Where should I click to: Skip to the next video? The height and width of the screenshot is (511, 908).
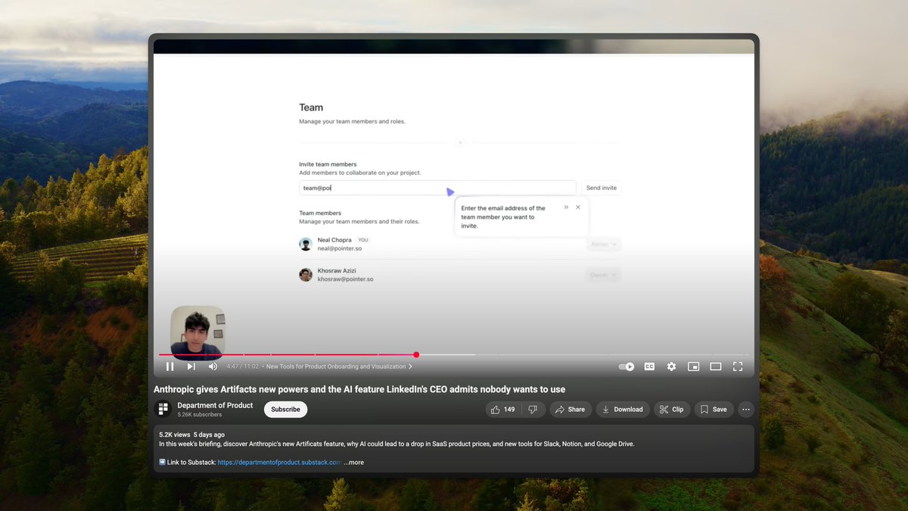click(191, 366)
